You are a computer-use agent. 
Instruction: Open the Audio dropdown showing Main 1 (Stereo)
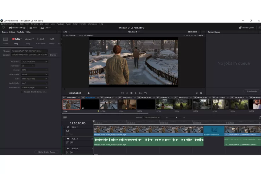[x=35, y=79]
